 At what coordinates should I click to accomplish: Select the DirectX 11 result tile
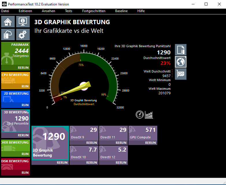[113, 133]
